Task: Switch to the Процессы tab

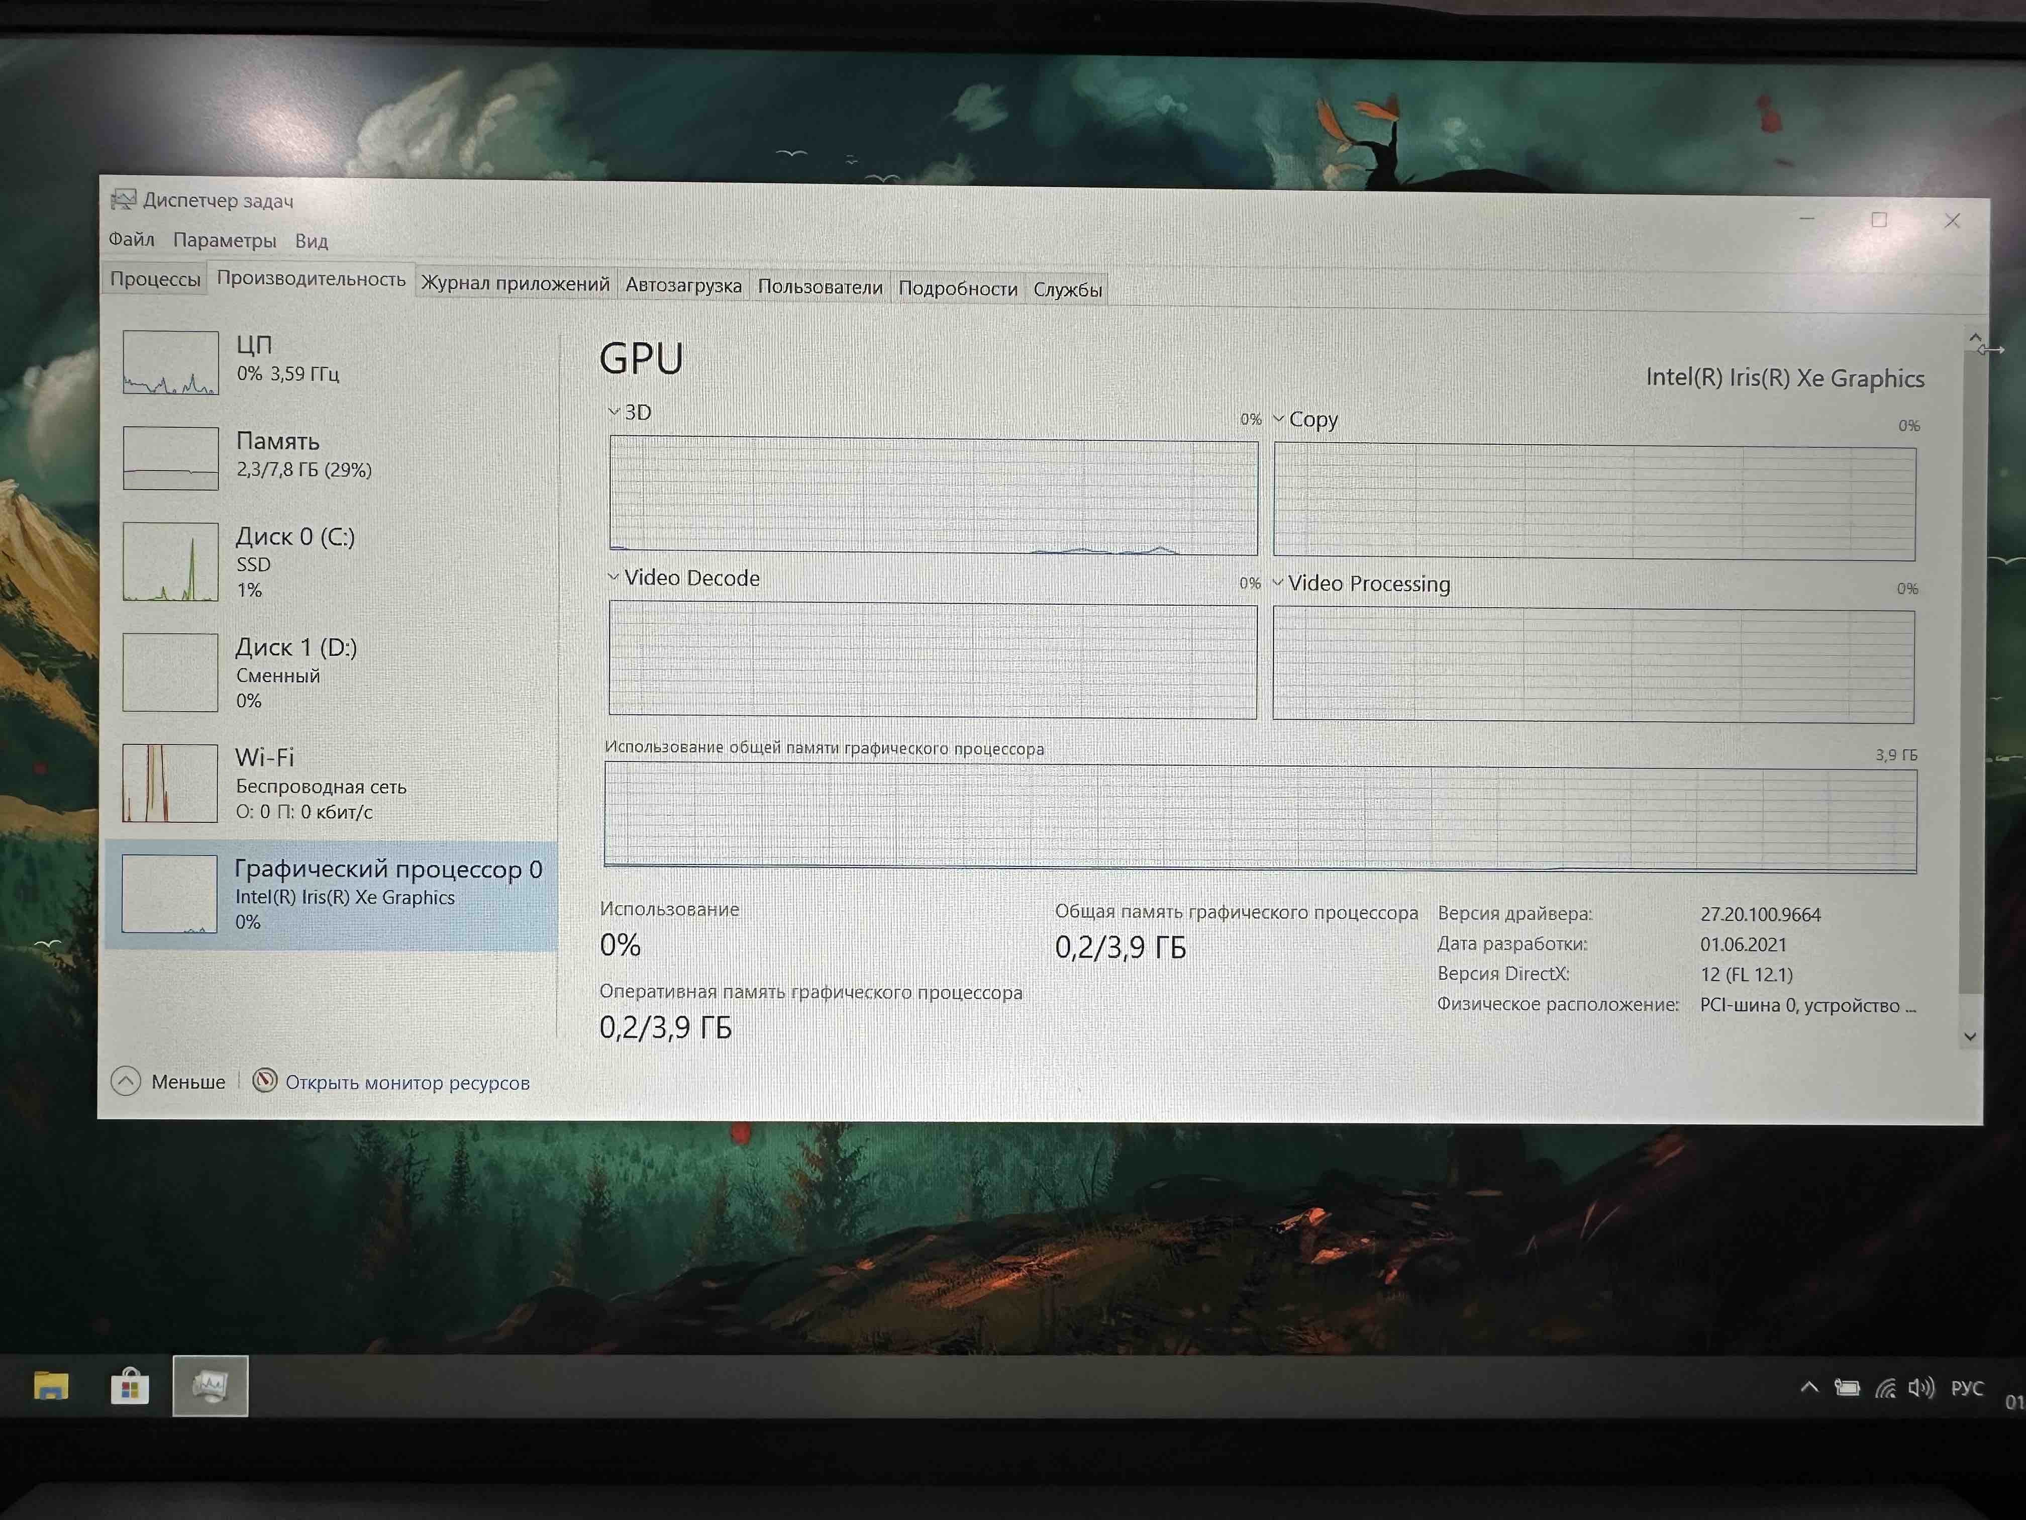Action: coord(155,278)
